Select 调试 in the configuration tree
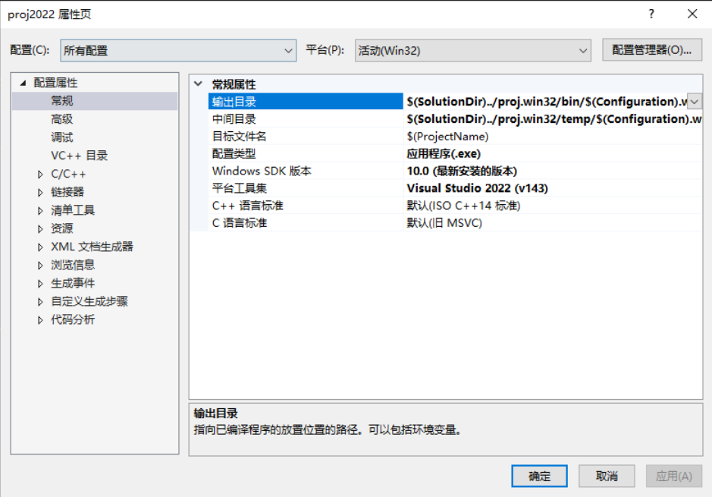Image resolution: width=712 pixels, height=497 pixels. point(61,137)
